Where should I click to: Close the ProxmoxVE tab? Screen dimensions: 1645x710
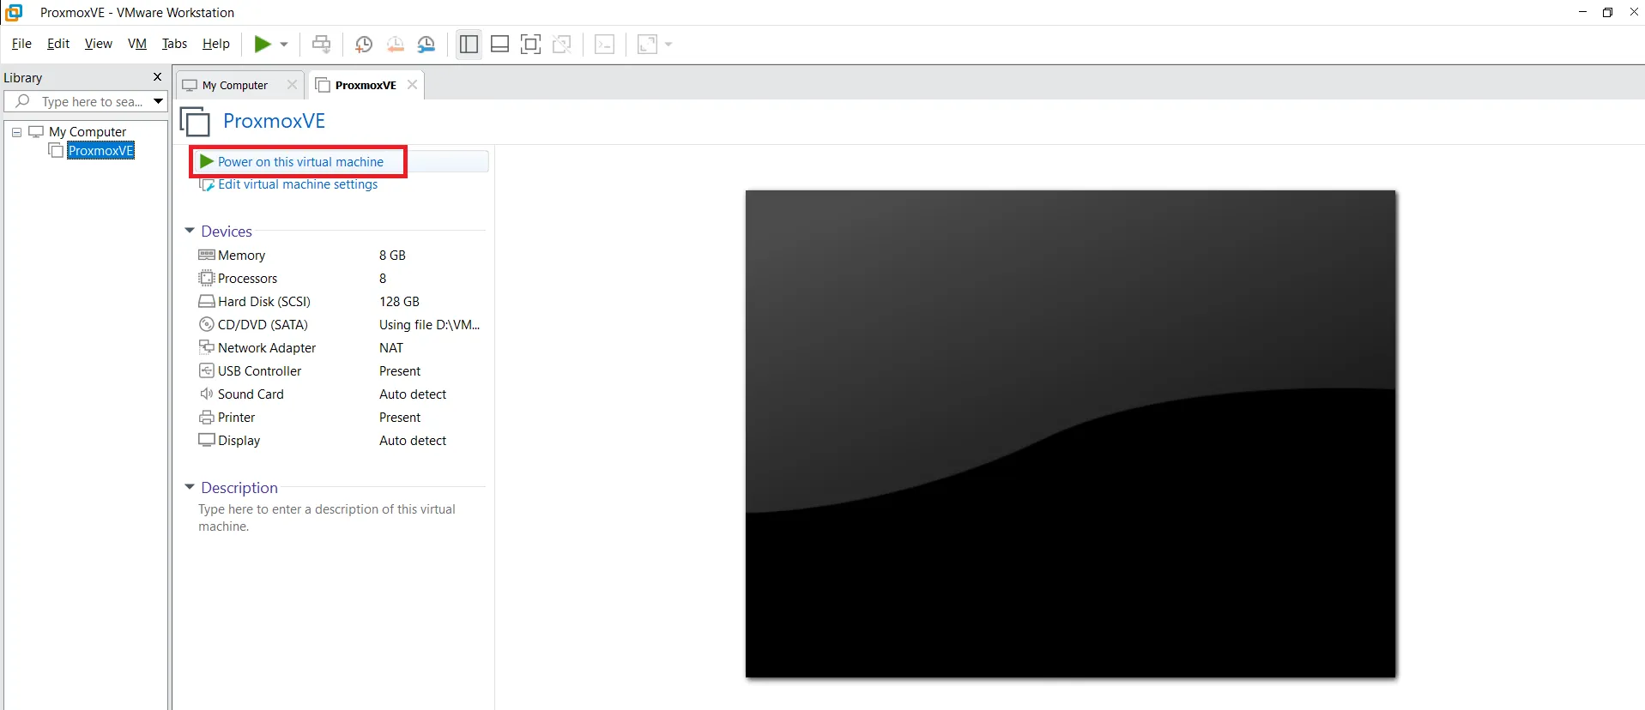(412, 84)
